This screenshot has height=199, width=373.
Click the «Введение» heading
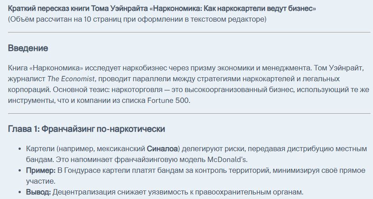click(28, 48)
